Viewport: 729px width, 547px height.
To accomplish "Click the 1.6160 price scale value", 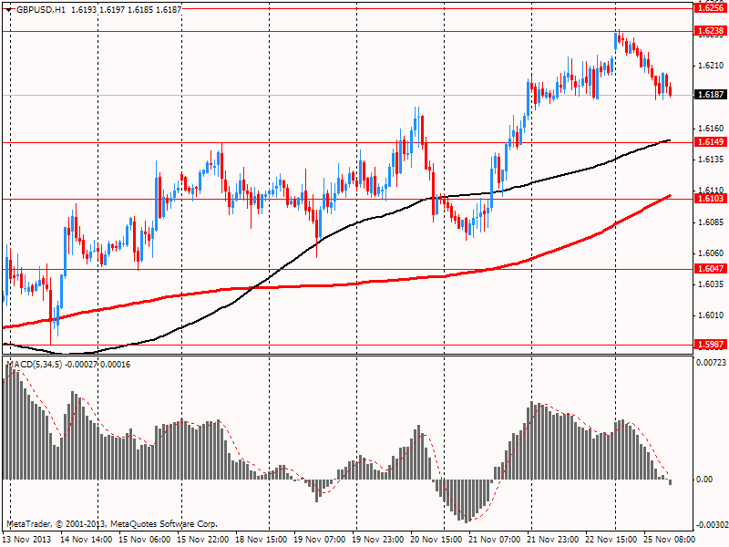I will pyautogui.click(x=712, y=129).
